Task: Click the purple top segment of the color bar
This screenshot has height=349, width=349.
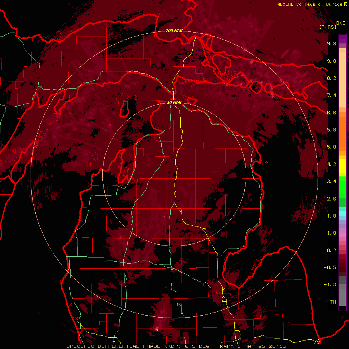Action: tap(342, 39)
